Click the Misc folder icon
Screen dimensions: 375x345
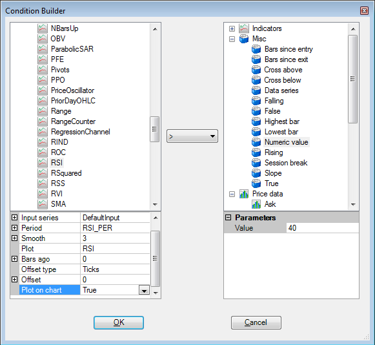click(x=244, y=39)
